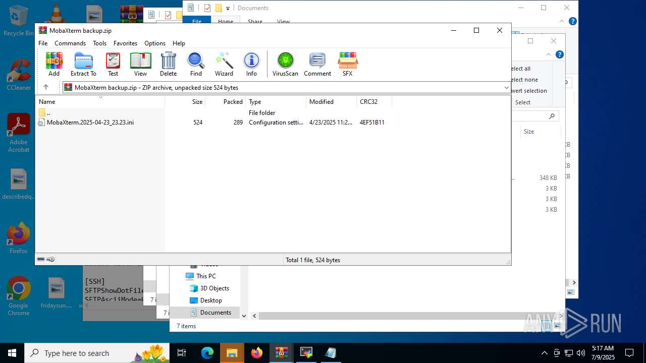Sort by the Name column header
This screenshot has height=363, width=646.
click(100, 102)
